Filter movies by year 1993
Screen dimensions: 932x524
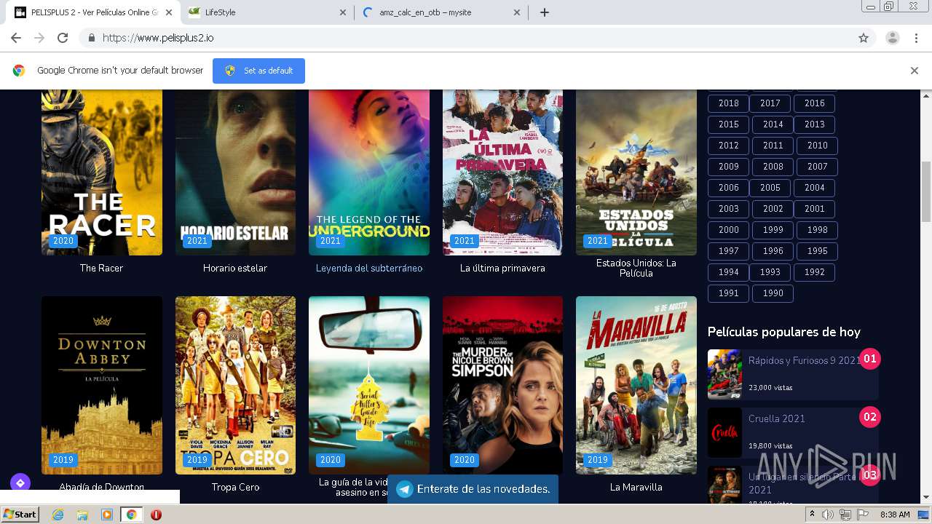770,272
